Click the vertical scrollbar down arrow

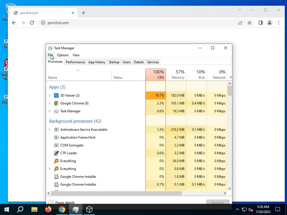(230, 189)
